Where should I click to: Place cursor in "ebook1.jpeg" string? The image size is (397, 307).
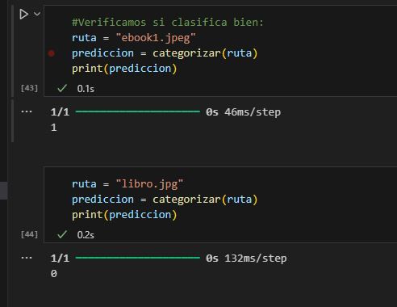pyautogui.click(x=156, y=38)
